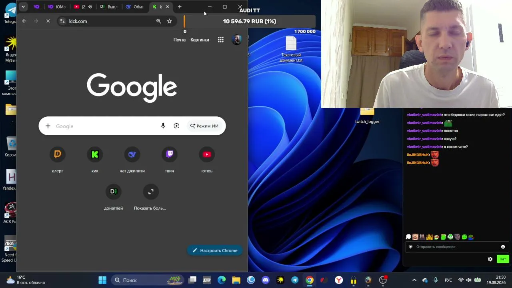Viewport: 512px width, 288px height.
Task: Click the taskbar Поиск search box
Action: 147,280
